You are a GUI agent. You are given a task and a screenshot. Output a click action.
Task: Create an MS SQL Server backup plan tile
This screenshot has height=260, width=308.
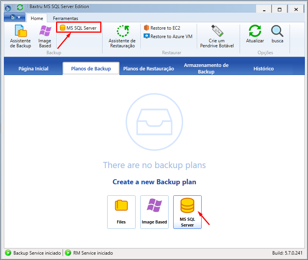tap(187, 212)
